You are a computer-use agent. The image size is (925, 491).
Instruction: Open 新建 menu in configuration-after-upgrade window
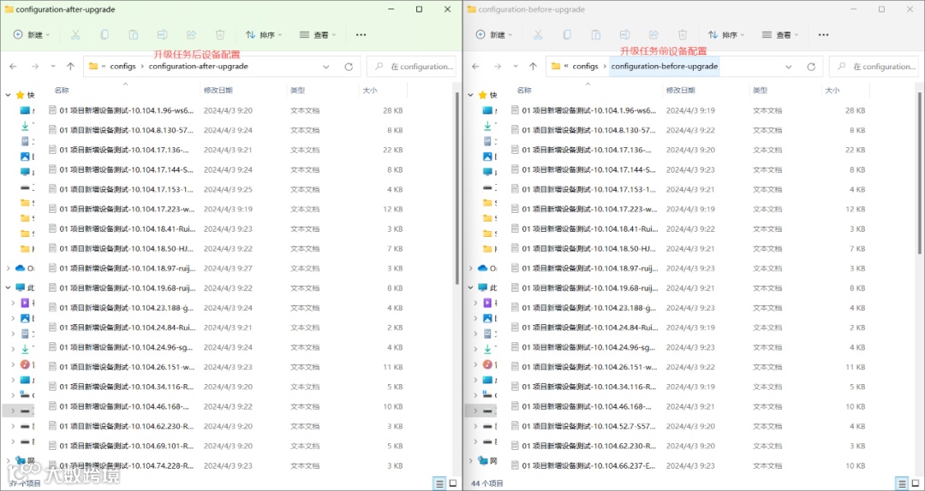pyautogui.click(x=32, y=35)
